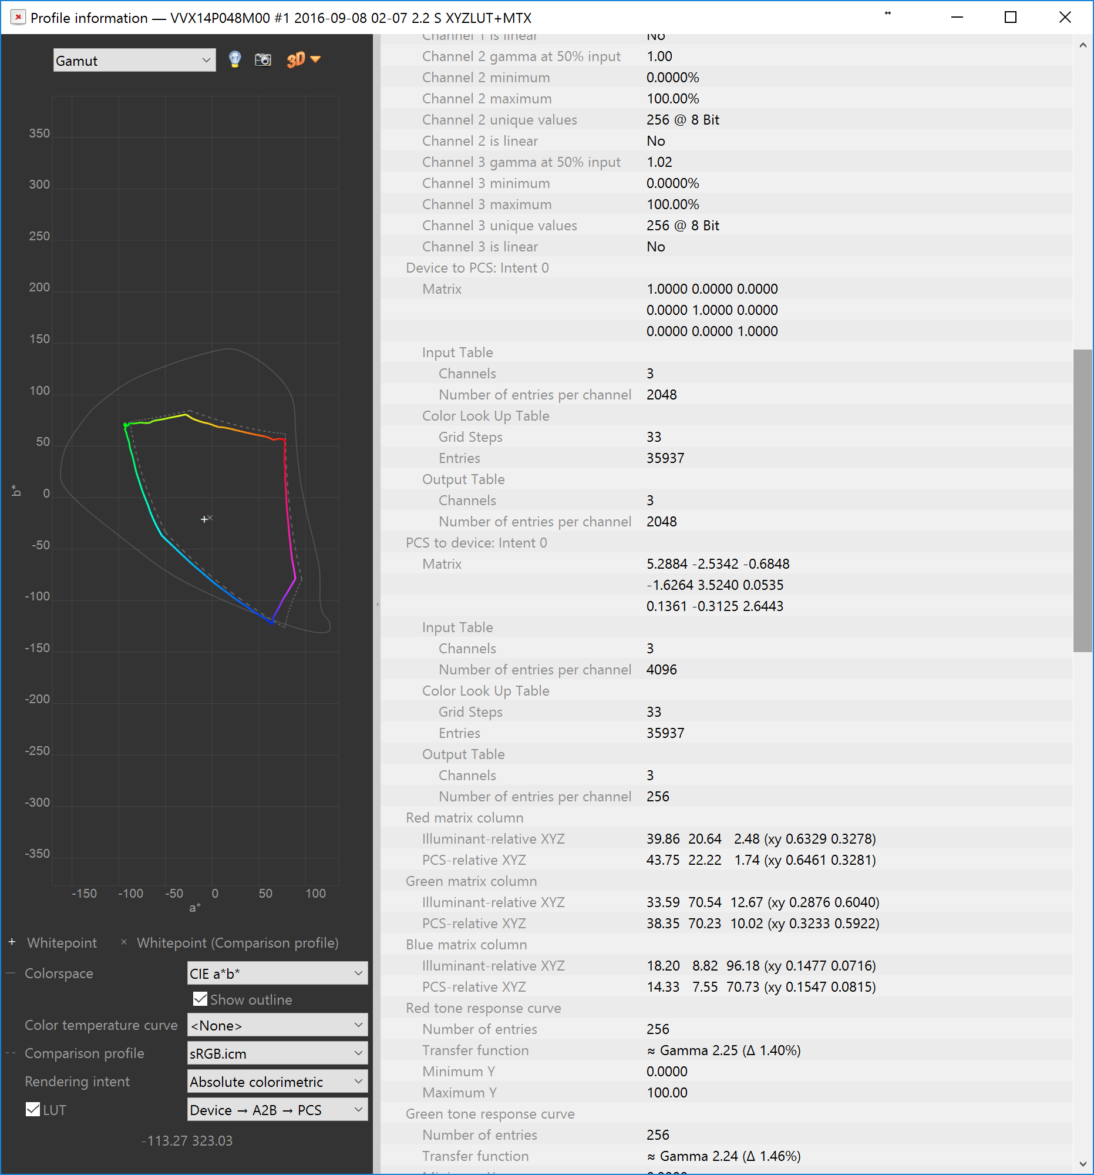Viewport: 1094px width, 1175px height.
Task: Select the Green matrix column row
Action: tap(726, 881)
